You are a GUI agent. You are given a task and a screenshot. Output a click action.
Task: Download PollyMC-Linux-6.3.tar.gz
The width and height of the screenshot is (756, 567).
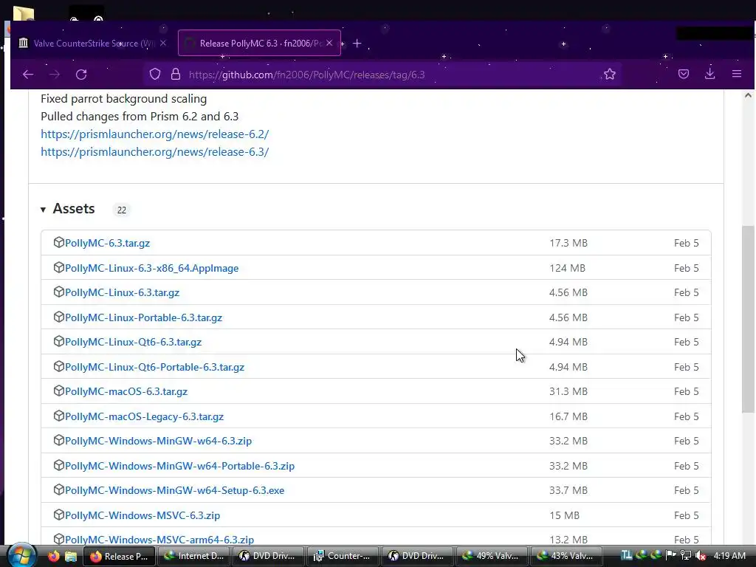(x=123, y=292)
